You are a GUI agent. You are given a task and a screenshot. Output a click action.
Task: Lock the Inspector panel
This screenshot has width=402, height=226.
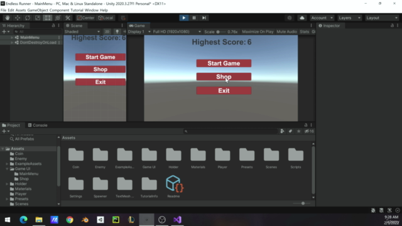coord(392,25)
